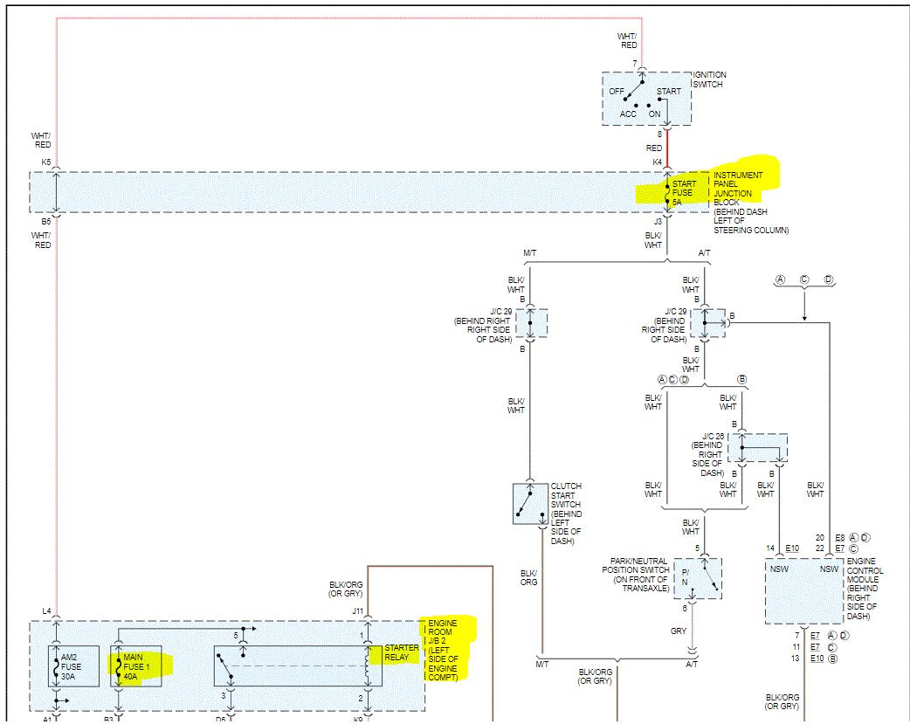Click the WHT/RED label above ignition switch pin 7
910x724 pixels.
point(627,40)
